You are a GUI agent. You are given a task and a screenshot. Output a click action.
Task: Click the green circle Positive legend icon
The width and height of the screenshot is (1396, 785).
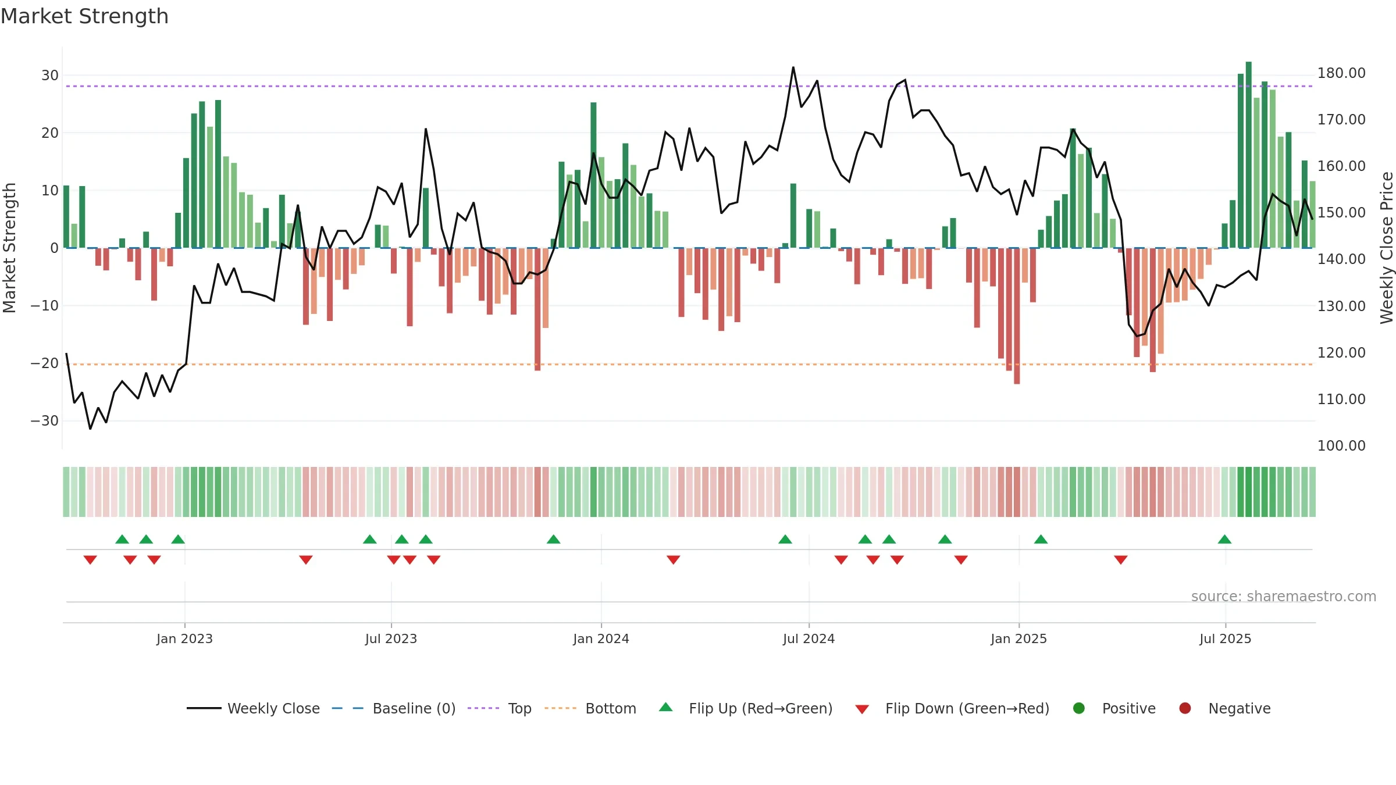point(1079,708)
